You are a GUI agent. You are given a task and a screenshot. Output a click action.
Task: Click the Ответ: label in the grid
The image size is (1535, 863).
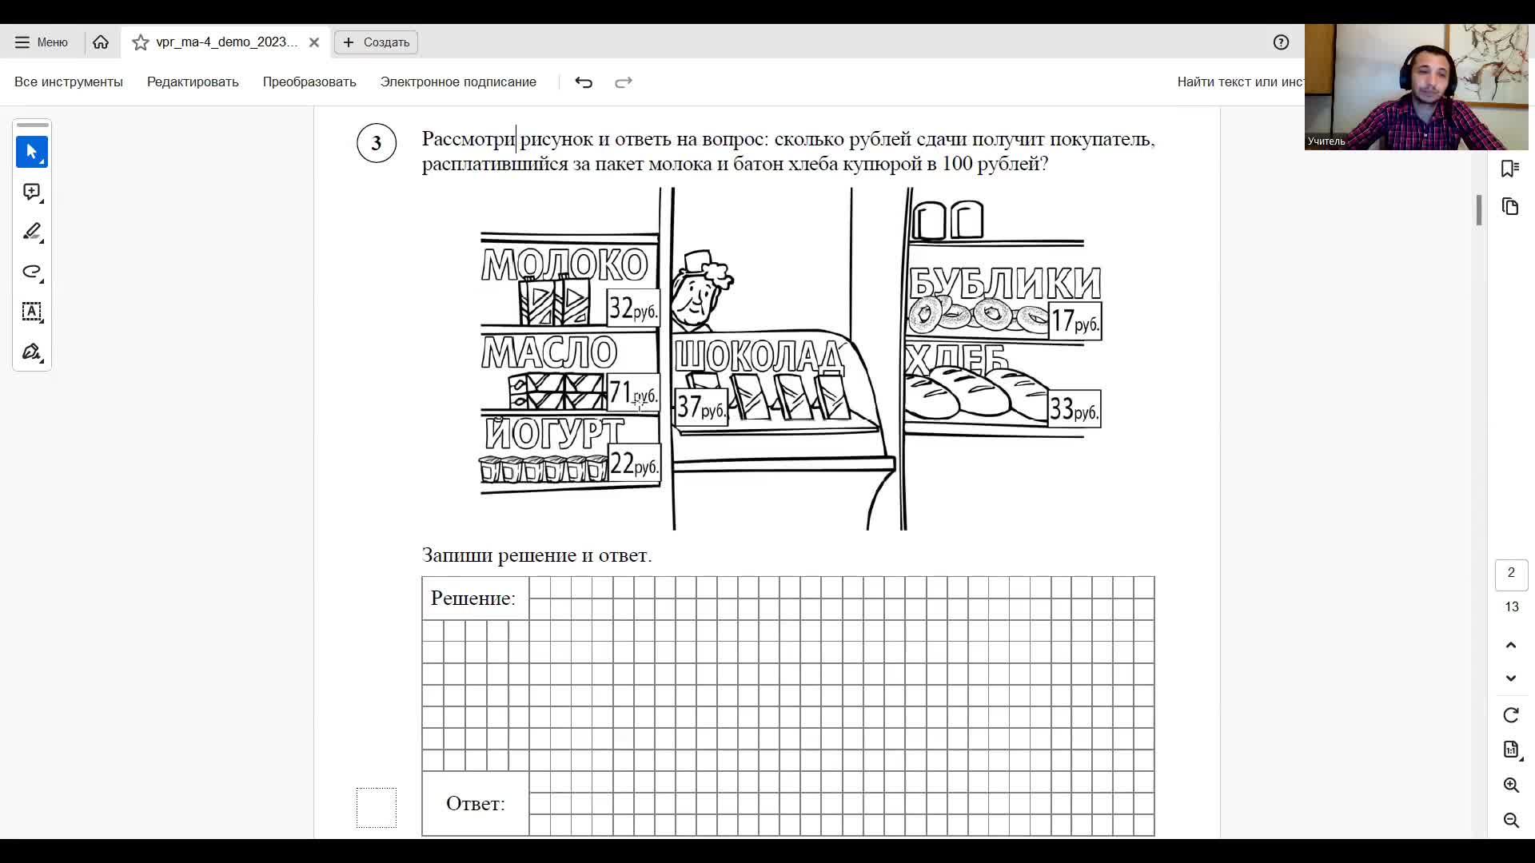476,803
